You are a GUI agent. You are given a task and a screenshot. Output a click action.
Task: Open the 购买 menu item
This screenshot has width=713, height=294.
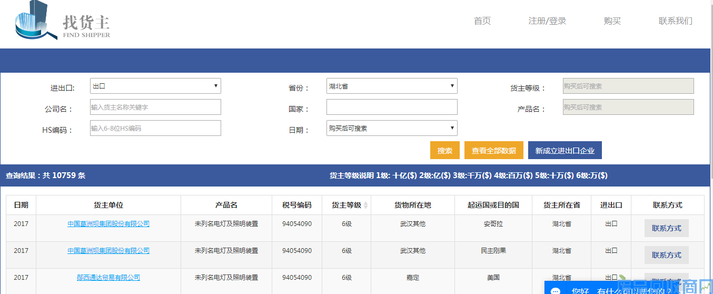(612, 21)
